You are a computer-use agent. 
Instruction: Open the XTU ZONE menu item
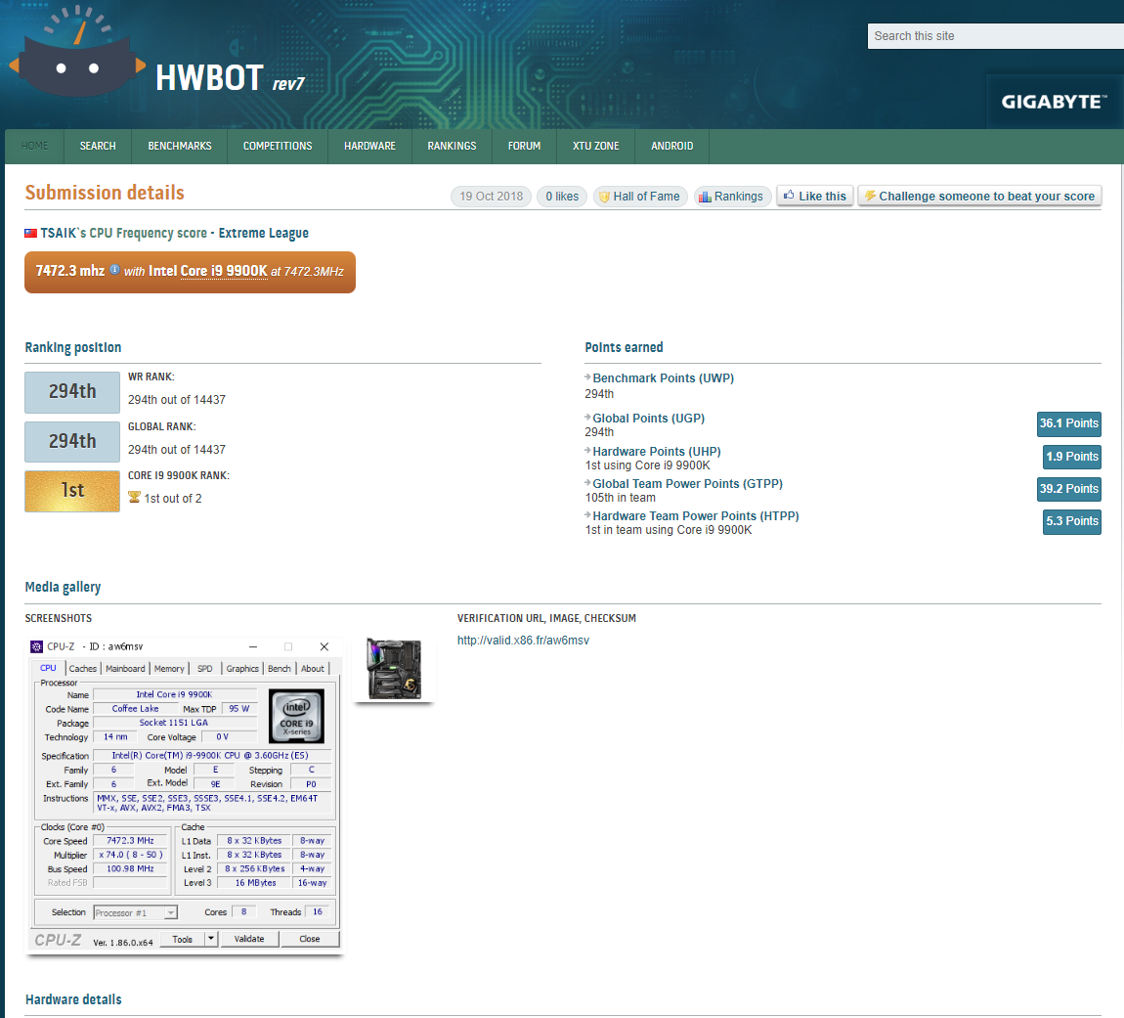(595, 146)
